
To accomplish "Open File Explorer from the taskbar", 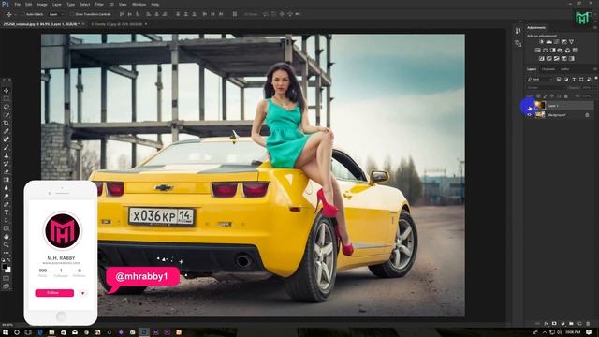I will click(x=51, y=332).
